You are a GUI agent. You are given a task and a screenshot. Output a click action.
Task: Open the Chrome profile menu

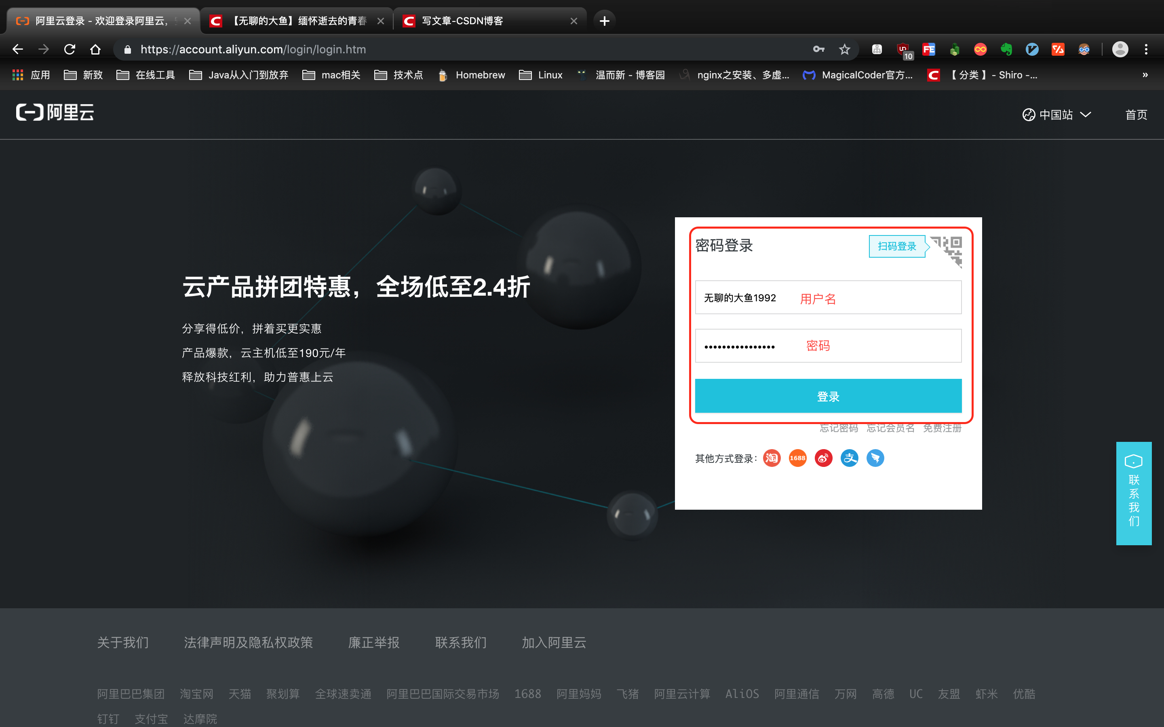click(x=1120, y=49)
